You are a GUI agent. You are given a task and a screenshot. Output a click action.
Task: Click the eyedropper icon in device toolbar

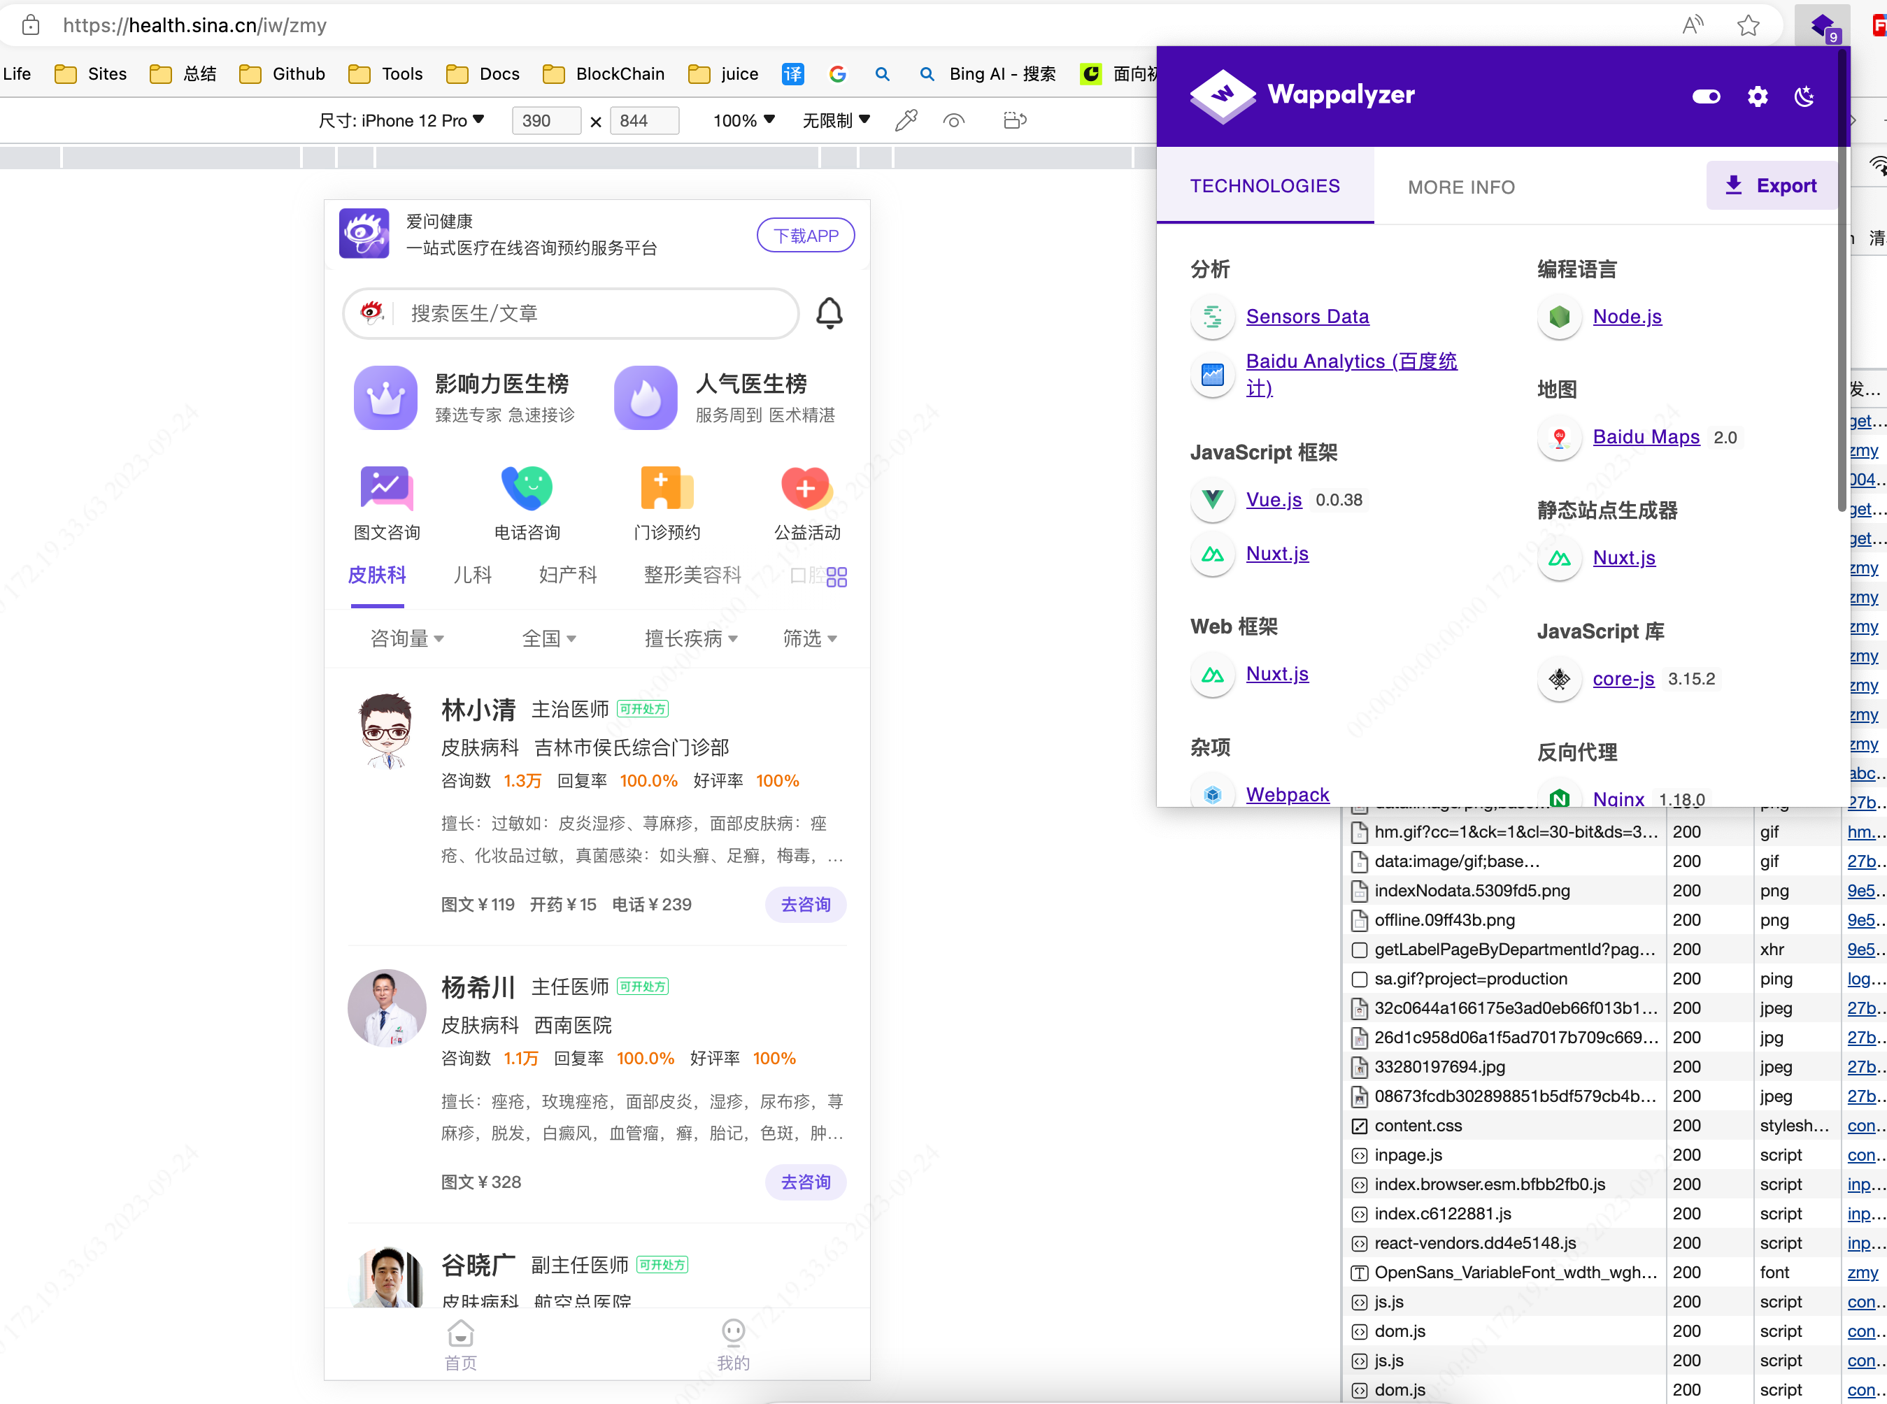coord(906,121)
